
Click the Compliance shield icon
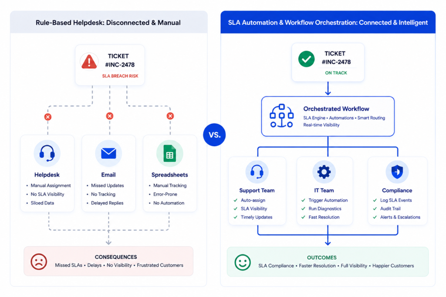(397, 172)
